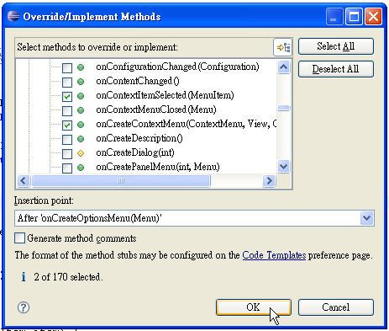Click the scroll right arrow of method list
The height and width of the screenshot is (331, 389).
tap(269, 180)
